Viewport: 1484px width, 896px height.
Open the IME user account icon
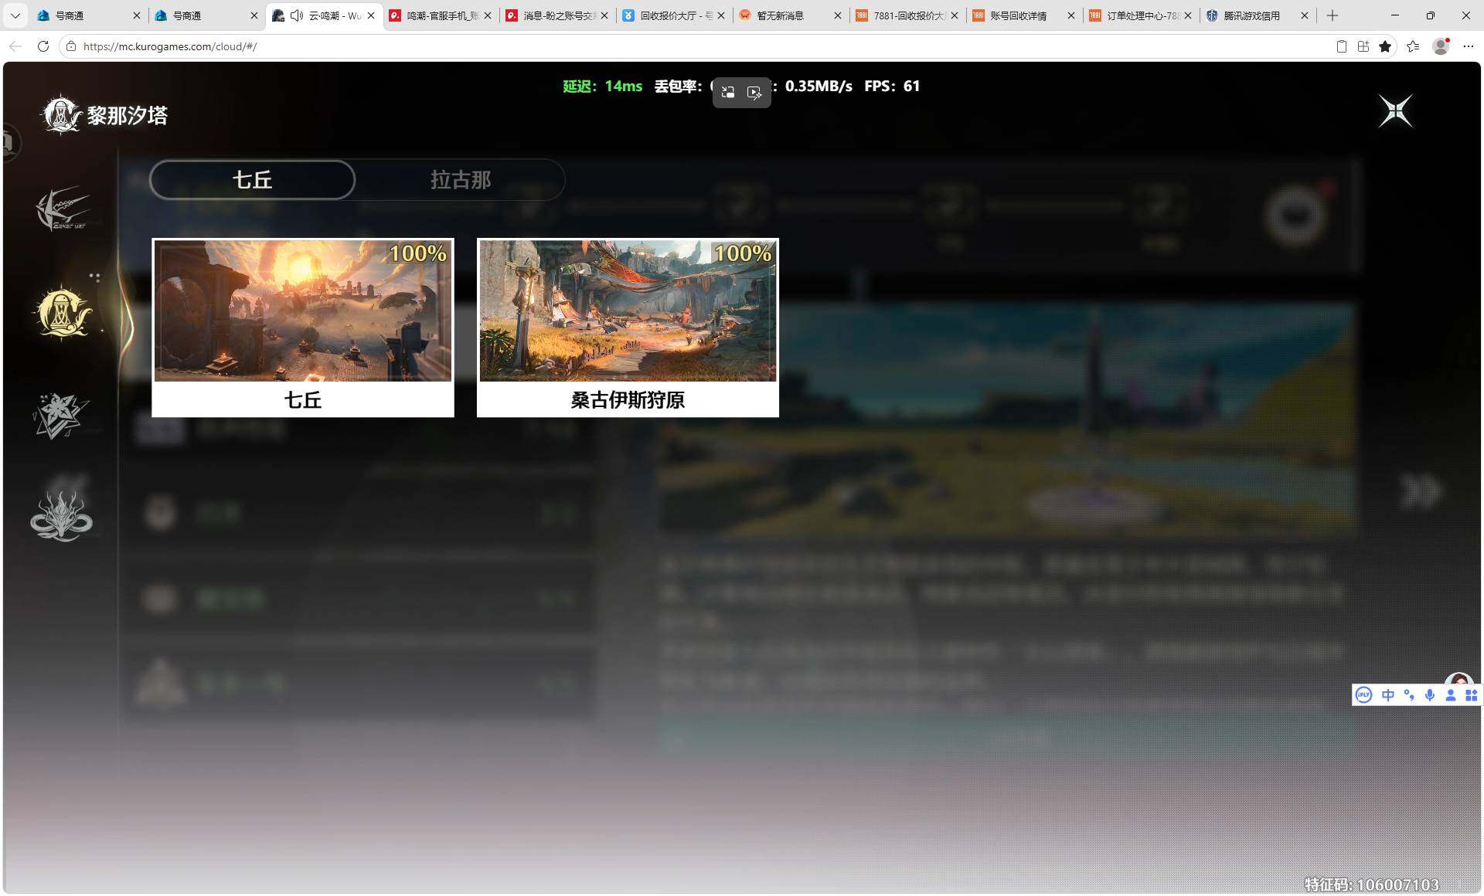(x=1451, y=695)
